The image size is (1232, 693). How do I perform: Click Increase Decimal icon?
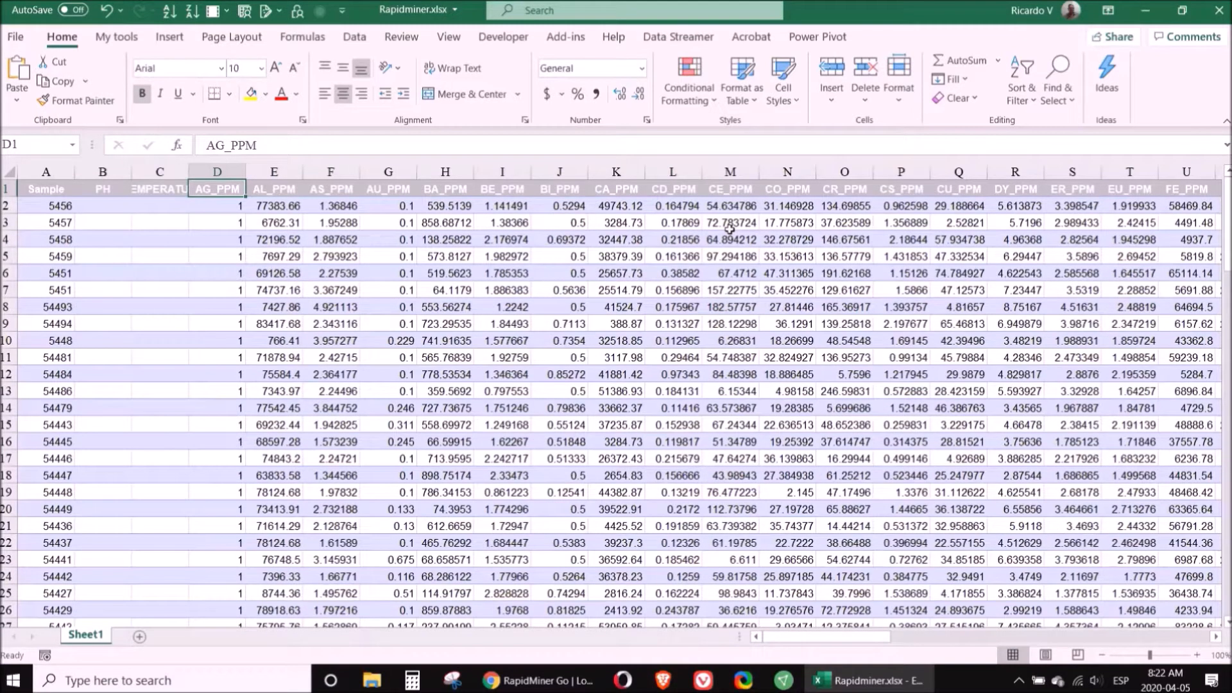620,94
